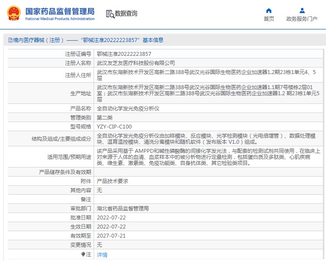This screenshot has width=326, height=261.
Task: Select the 管理类别 value 第二类
Action: 104,117
